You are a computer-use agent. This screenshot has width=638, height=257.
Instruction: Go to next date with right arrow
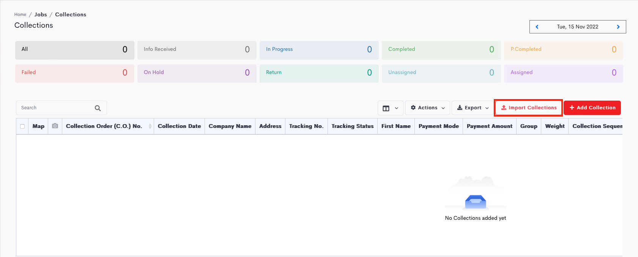click(618, 27)
